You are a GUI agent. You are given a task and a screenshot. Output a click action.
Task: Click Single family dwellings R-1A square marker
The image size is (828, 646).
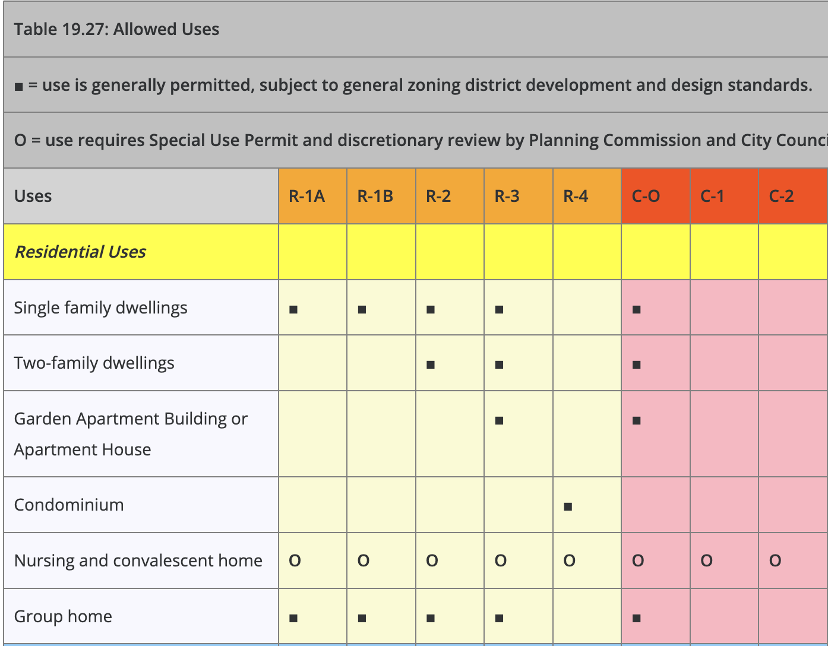click(293, 309)
